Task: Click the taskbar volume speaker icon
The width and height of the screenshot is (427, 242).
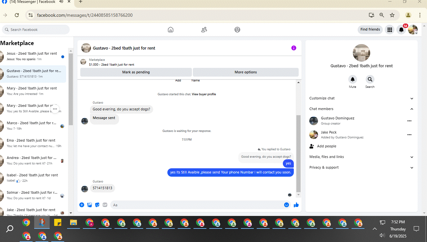Action: point(382,235)
